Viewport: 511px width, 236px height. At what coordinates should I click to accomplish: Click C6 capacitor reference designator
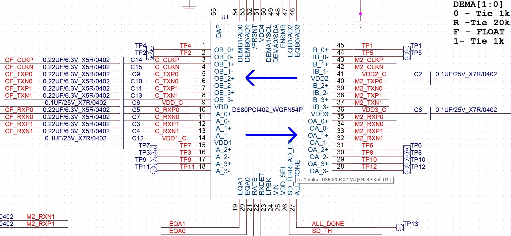136,103
